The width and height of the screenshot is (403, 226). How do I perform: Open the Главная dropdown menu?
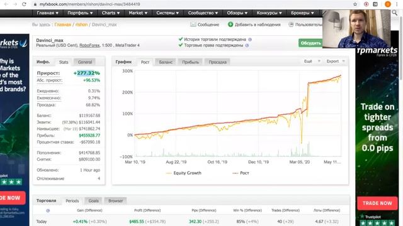pos(48,13)
